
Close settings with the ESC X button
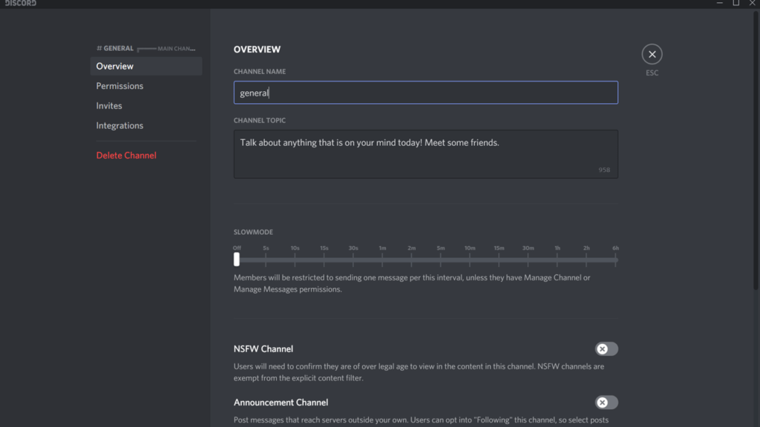tap(652, 54)
